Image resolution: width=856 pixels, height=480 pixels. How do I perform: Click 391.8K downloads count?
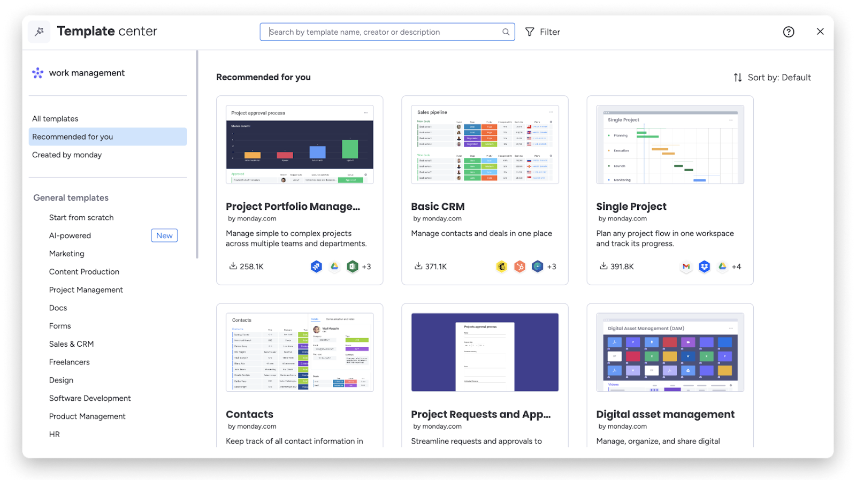[x=622, y=266]
